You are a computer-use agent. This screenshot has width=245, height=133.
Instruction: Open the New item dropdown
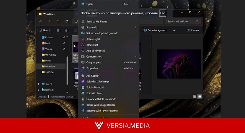45,30
